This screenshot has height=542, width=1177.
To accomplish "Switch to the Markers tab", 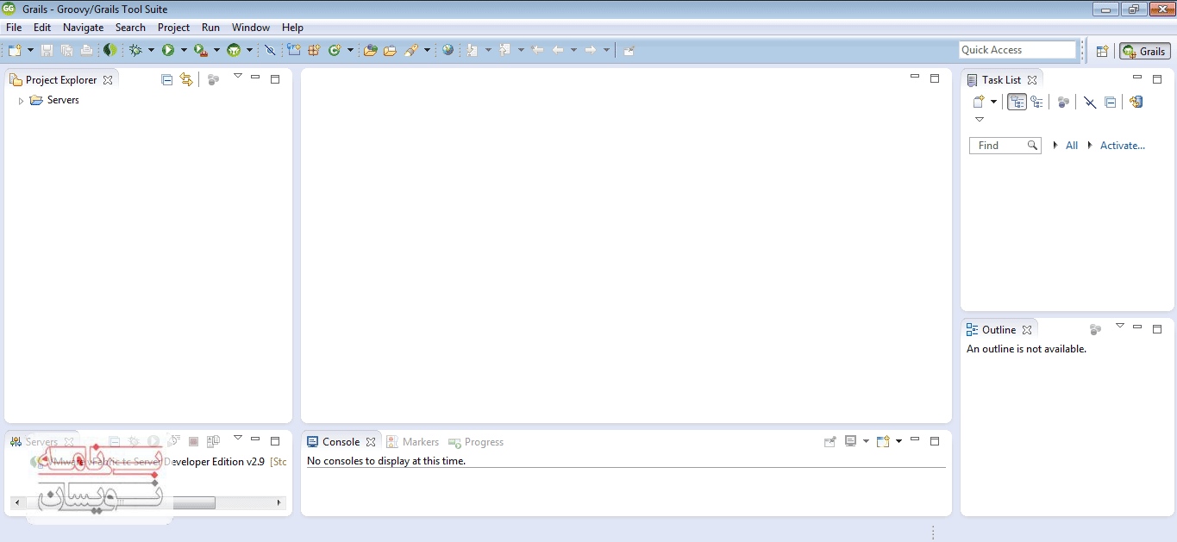I will [420, 442].
